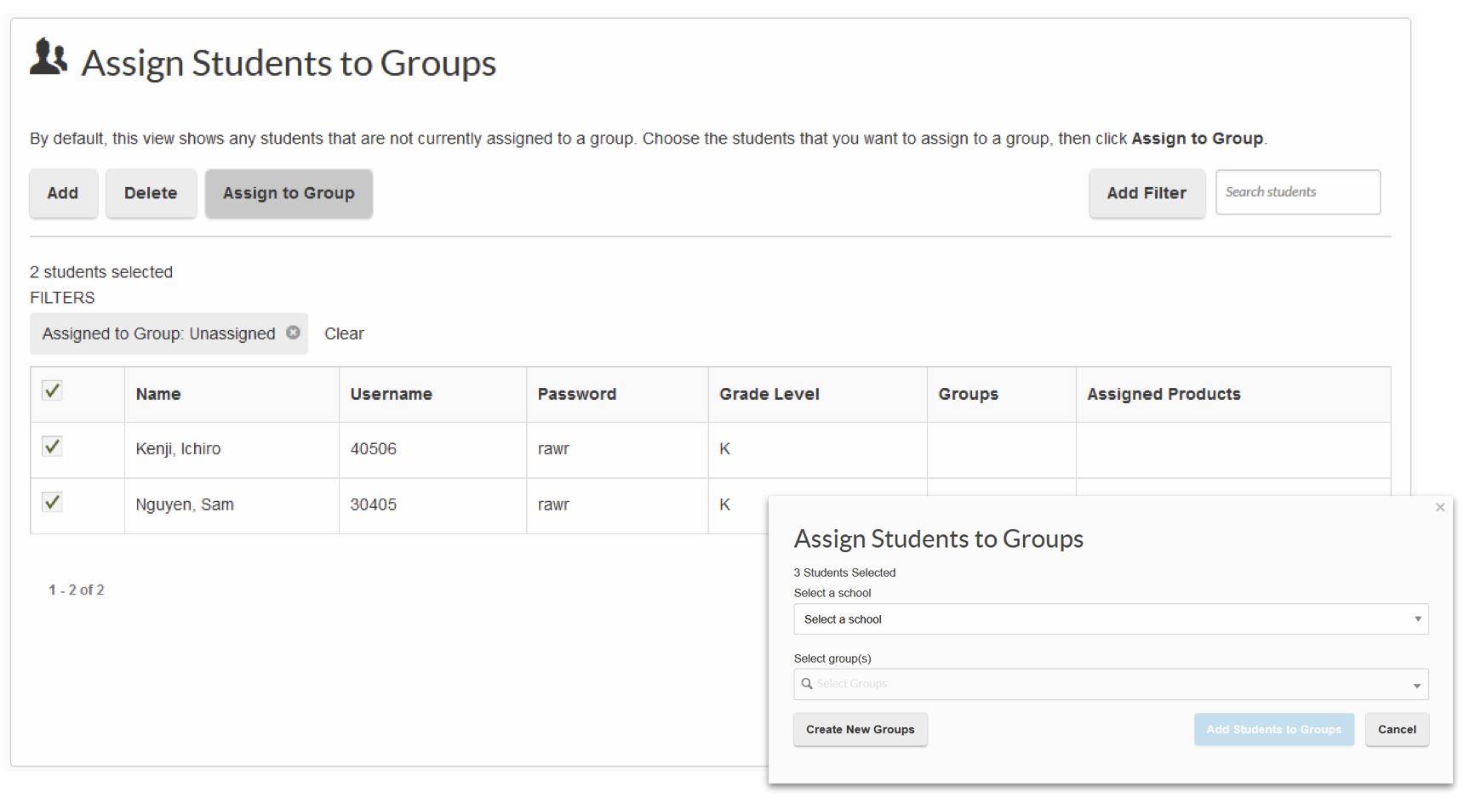The image size is (1470, 809).
Task: Open the Select Groups dropdown
Action: pos(1107,684)
